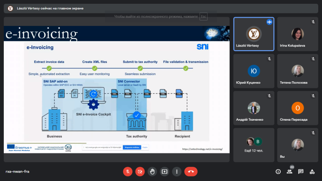Click the checkmark under Create XML files
The width and height of the screenshot is (322, 181).
click(x=94, y=68)
